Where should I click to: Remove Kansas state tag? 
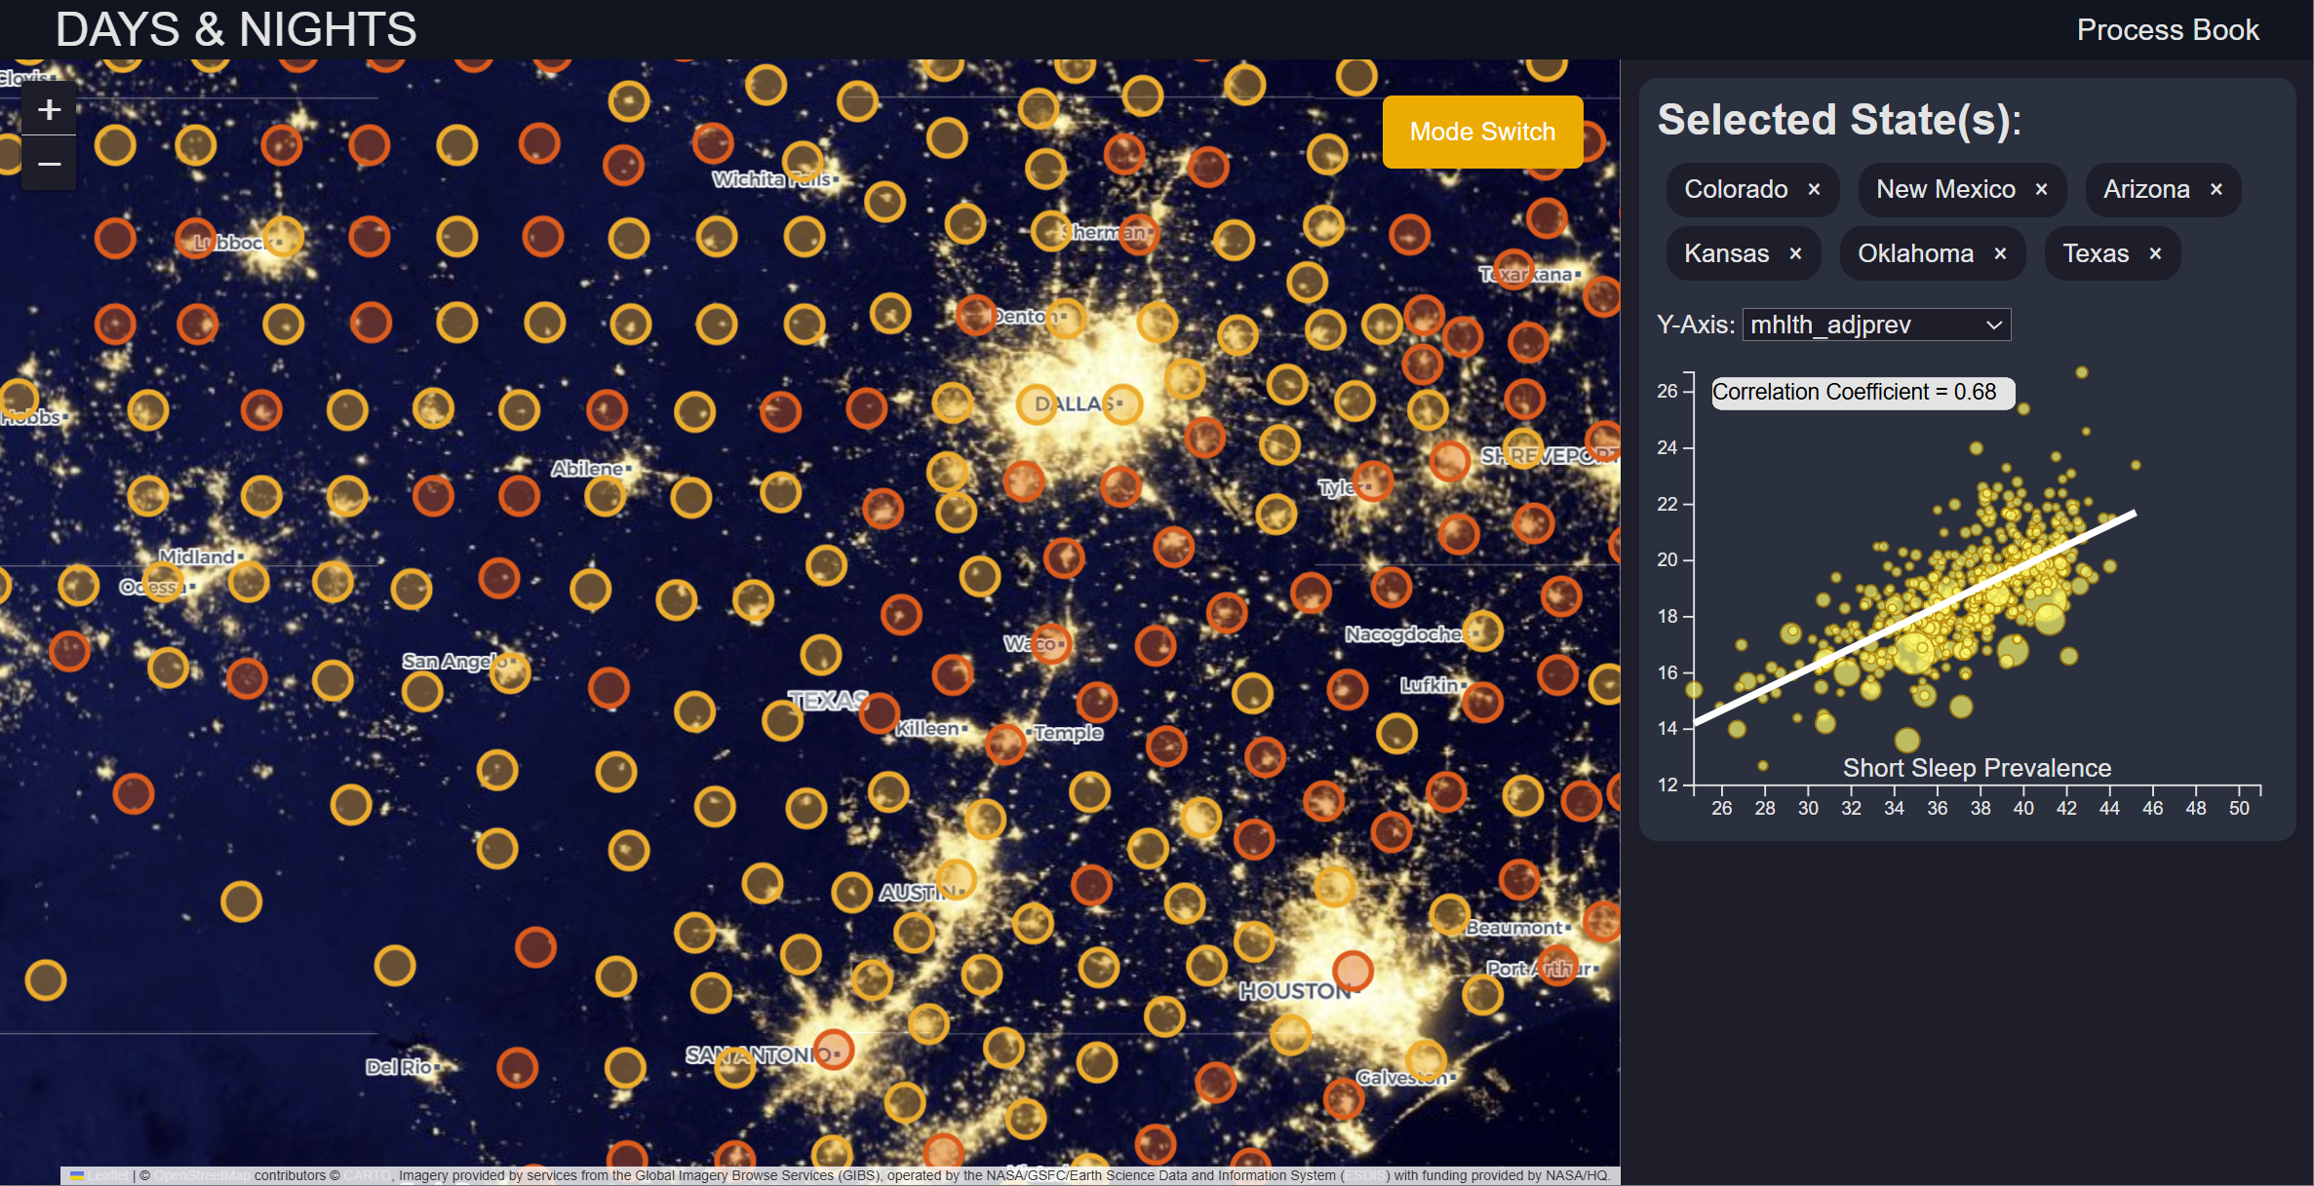tap(1795, 254)
